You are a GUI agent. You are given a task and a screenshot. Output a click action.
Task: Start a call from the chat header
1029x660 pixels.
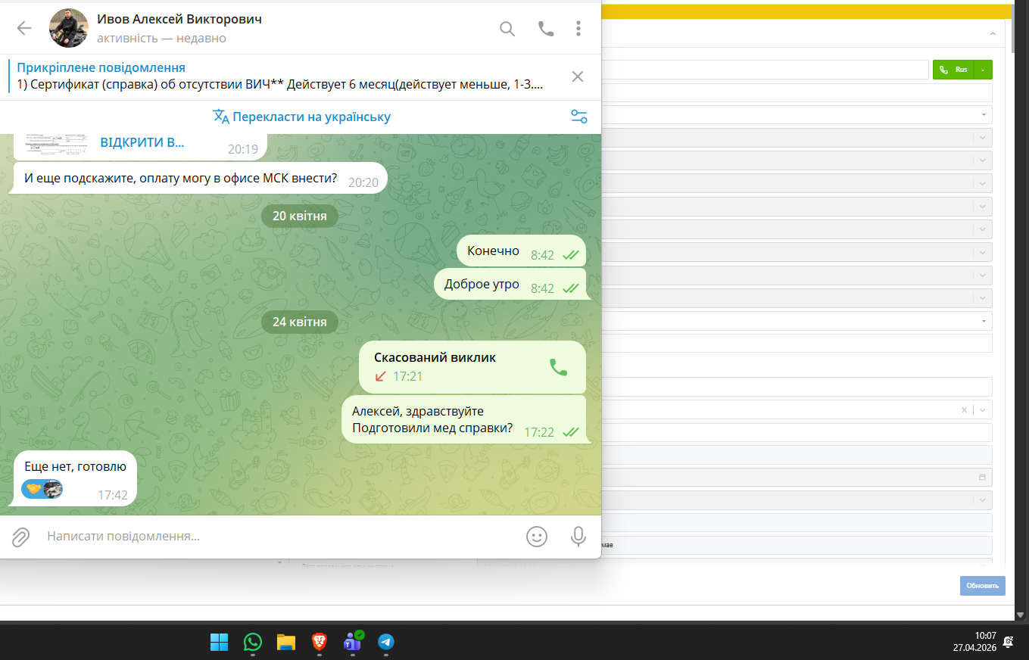(546, 29)
